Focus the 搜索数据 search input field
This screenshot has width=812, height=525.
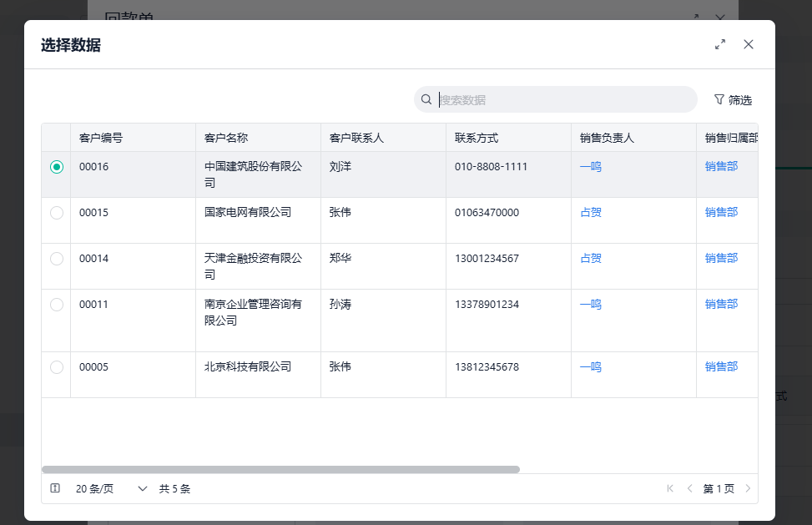563,99
